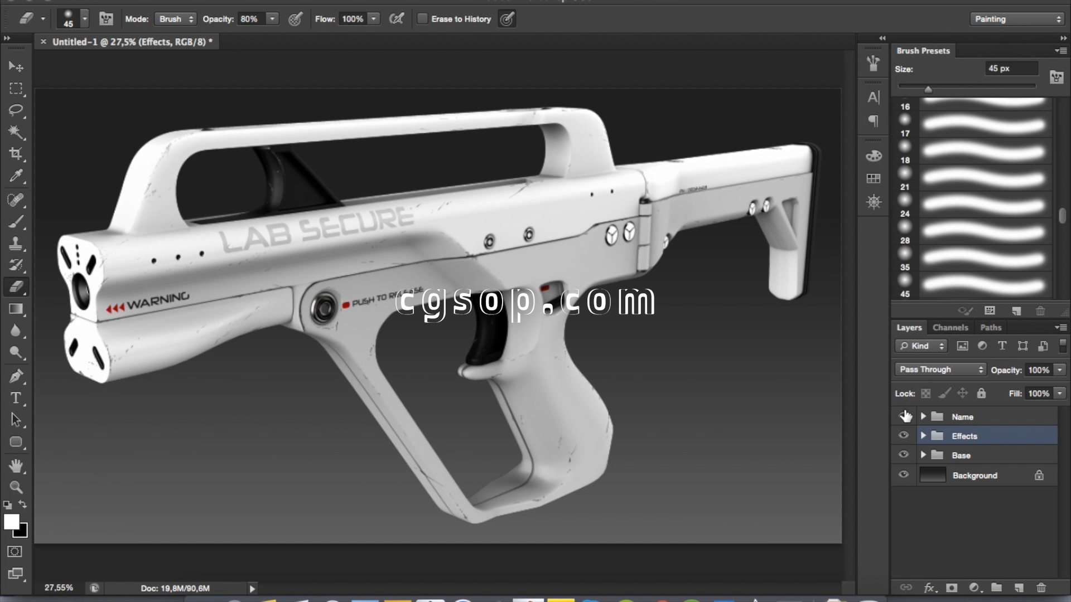Open the Pass Through blend mode dropdown
The width and height of the screenshot is (1071, 602).
pyautogui.click(x=940, y=370)
